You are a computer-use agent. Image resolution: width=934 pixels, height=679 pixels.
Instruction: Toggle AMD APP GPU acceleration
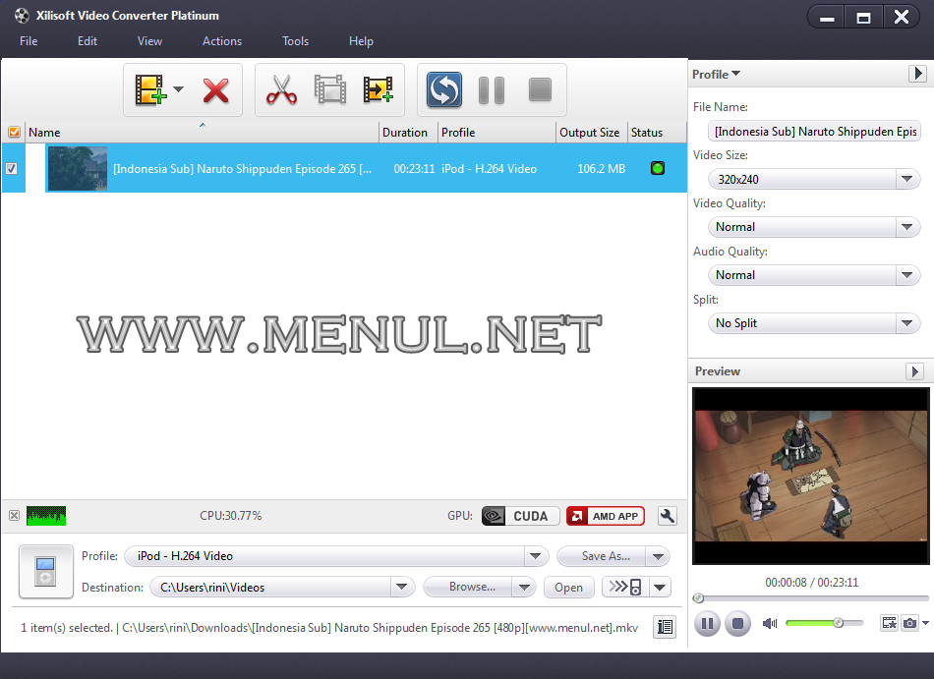[x=606, y=516]
